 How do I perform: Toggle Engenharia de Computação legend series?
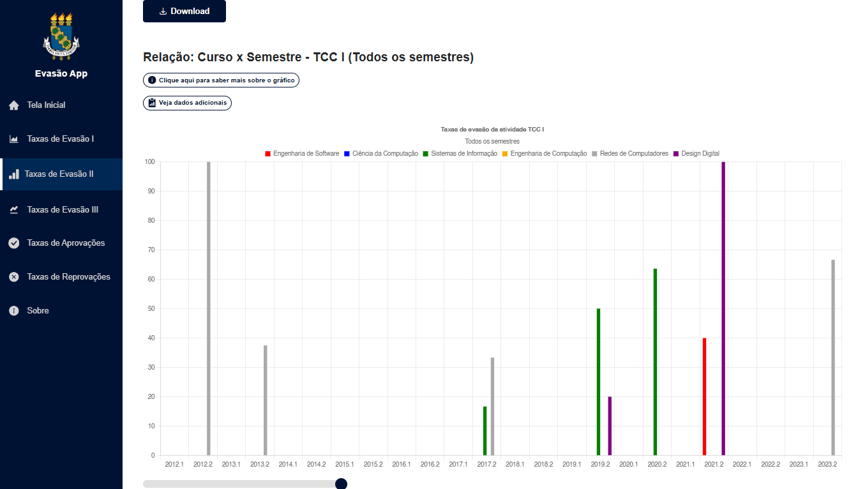click(545, 154)
